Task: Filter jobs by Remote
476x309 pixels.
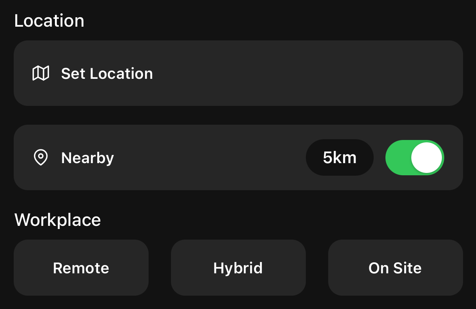Action: (81, 268)
